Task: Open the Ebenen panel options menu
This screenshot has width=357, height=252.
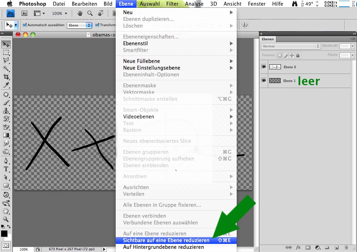Action: [x=353, y=39]
